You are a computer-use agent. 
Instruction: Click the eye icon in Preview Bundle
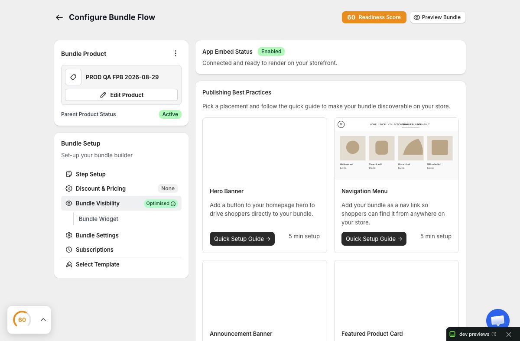click(x=417, y=17)
